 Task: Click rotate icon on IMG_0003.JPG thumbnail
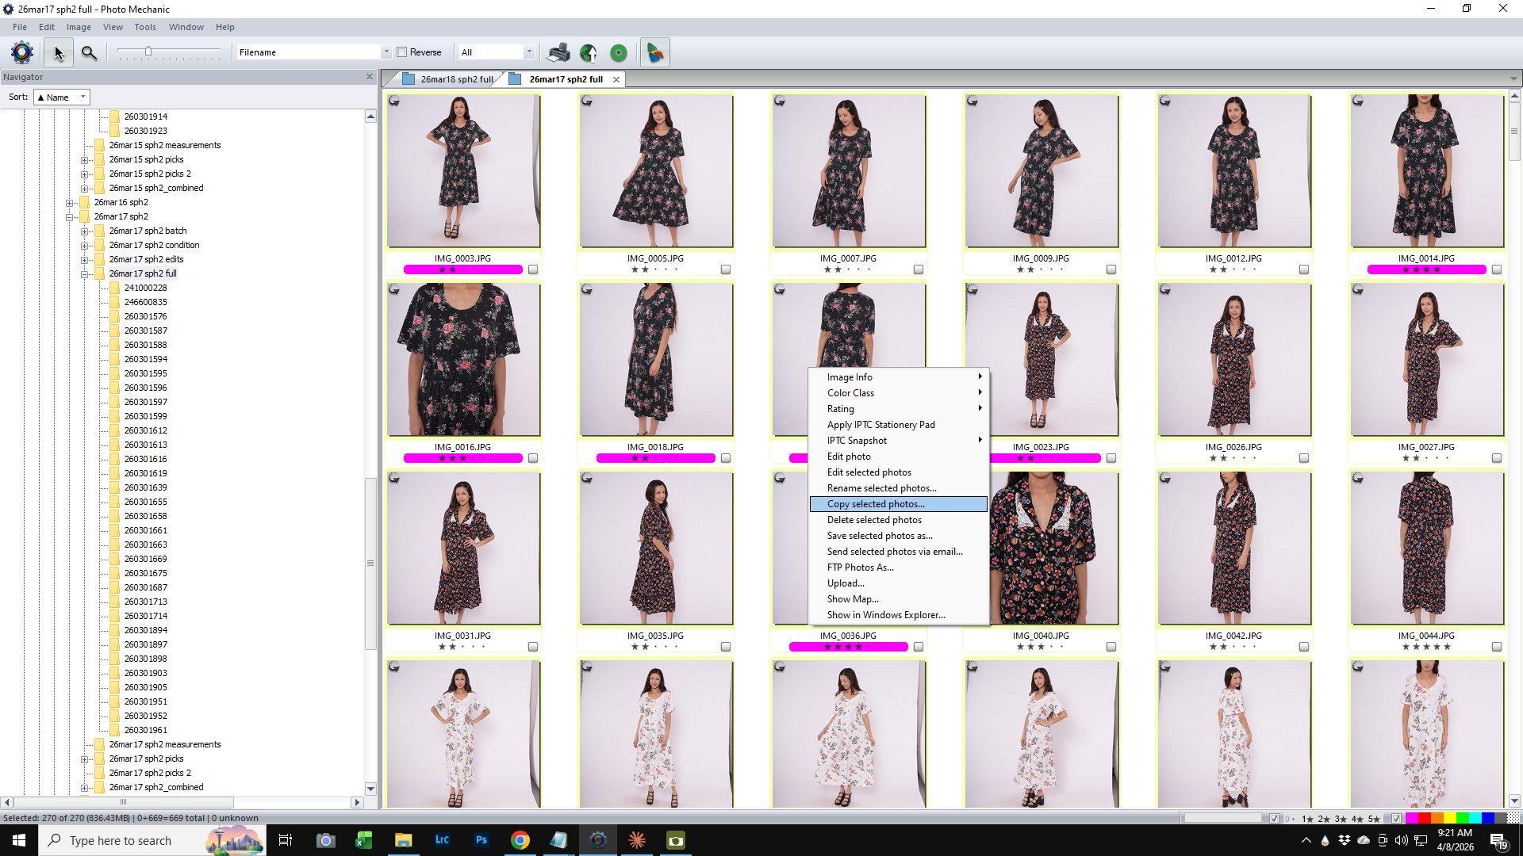point(394,101)
